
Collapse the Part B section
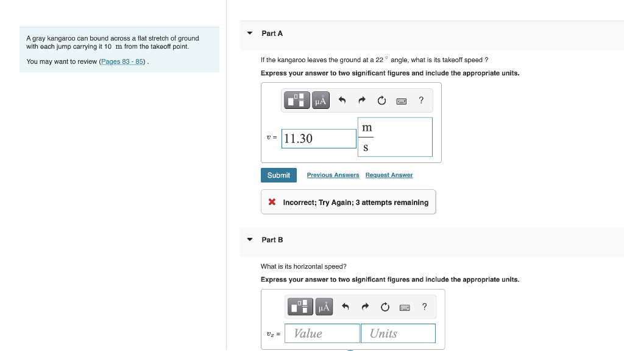[x=250, y=240]
